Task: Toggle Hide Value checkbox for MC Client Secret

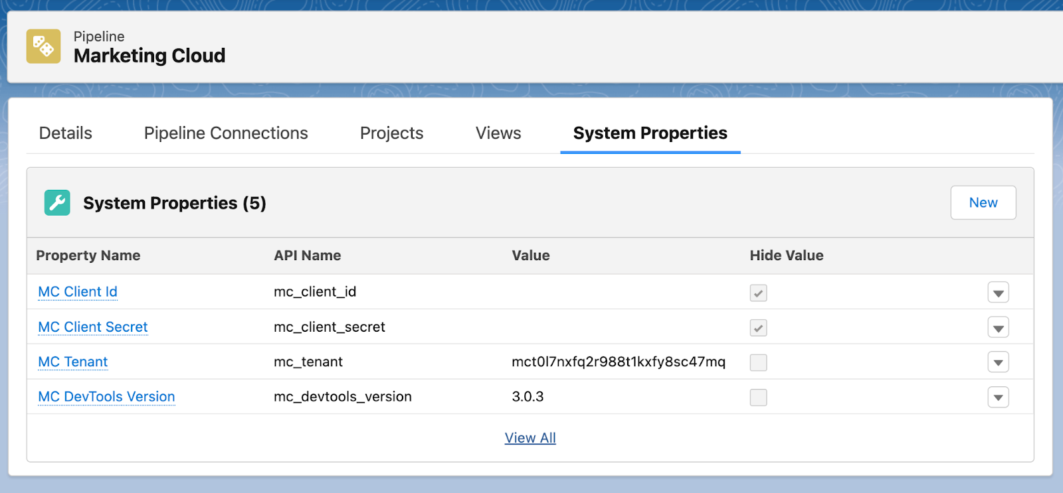Action: click(x=758, y=328)
